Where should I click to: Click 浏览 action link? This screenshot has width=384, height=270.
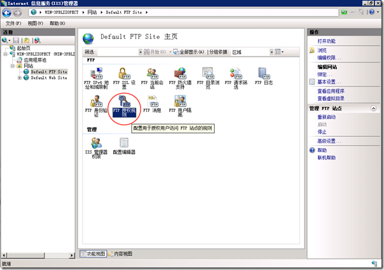point(322,50)
